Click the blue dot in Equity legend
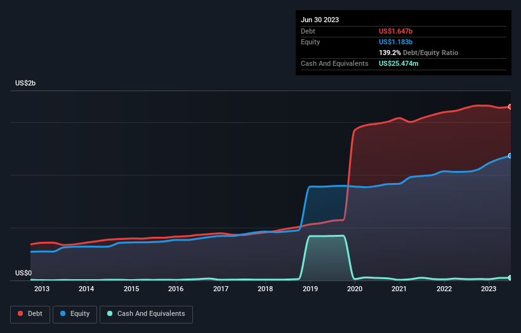This screenshot has width=521, height=333. click(63, 313)
